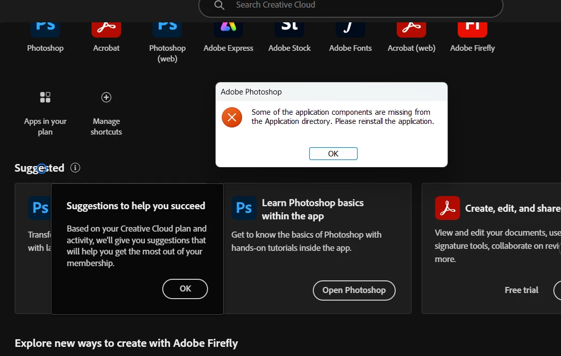
Task: Click the Adobe Firefly label text
Action: (473, 48)
